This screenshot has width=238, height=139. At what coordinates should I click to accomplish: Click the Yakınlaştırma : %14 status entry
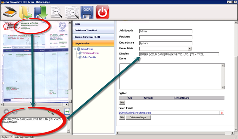point(25,137)
